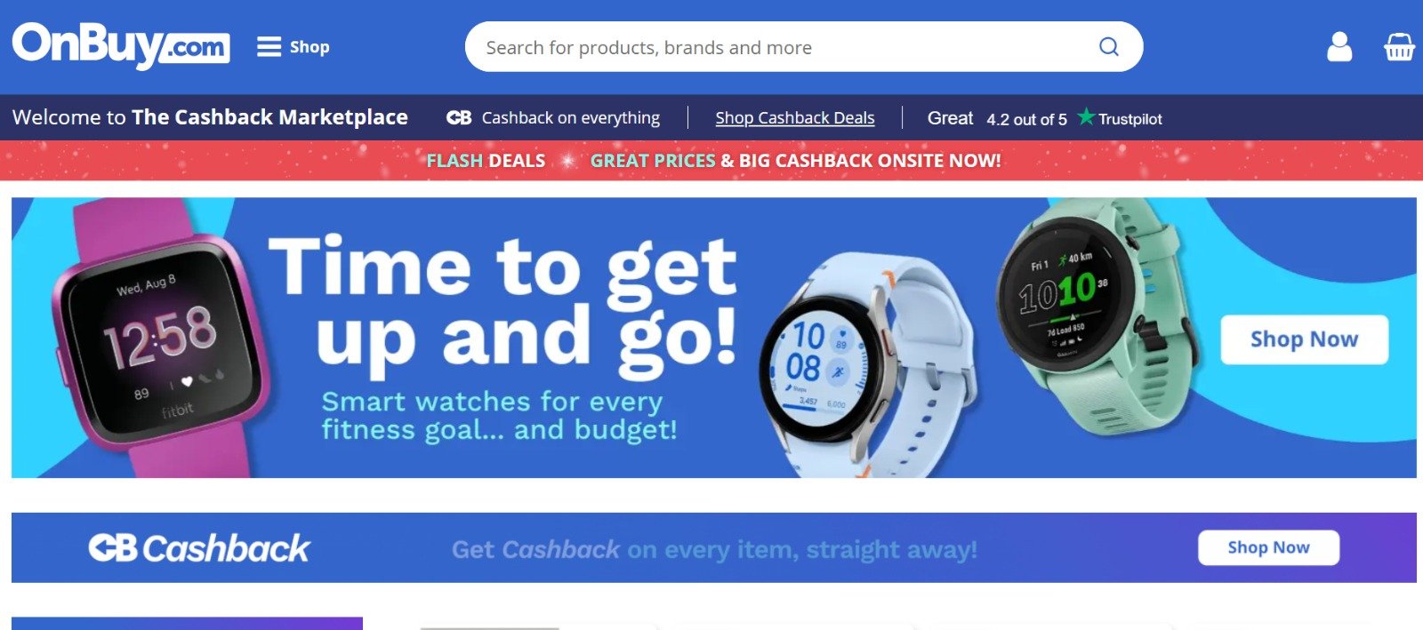The height and width of the screenshot is (630, 1423).
Task: Click the OnBuy.com logo
Action: click(x=121, y=46)
